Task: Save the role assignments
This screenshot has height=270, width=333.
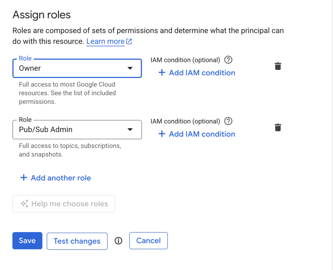Action: coord(27,241)
